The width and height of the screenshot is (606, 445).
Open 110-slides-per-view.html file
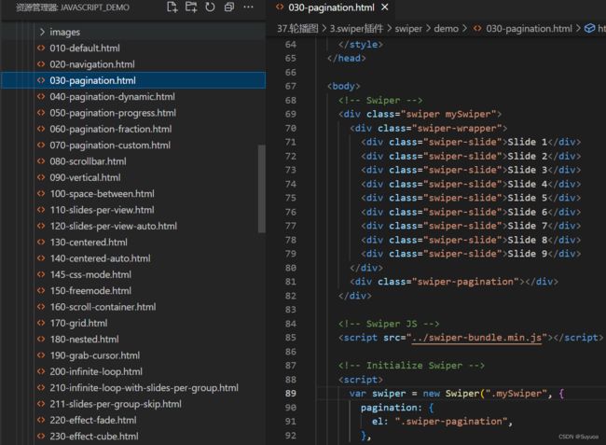[x=133, y=210]
